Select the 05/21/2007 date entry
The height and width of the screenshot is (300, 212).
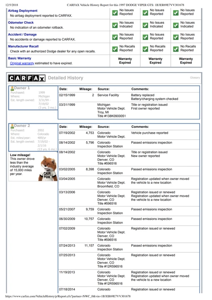click(67, 209)
